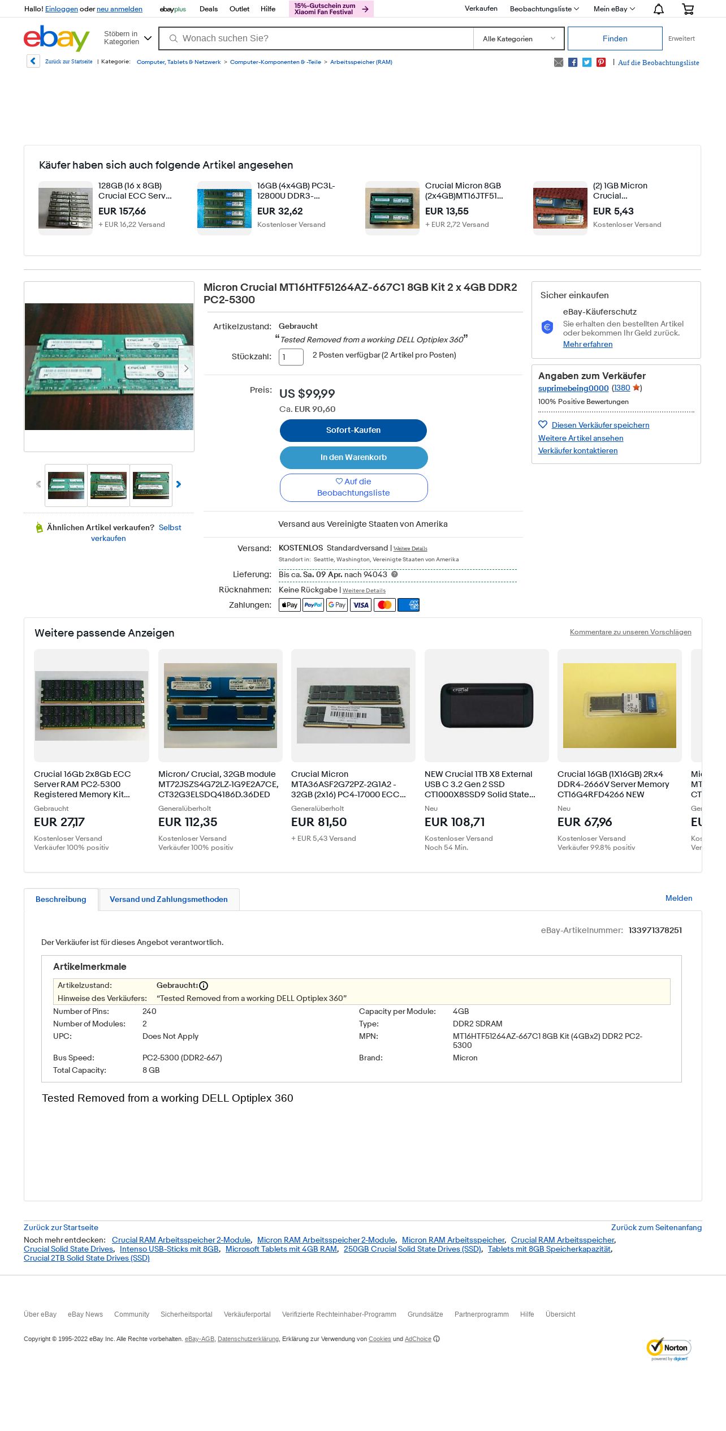Open the shopping cart icon
This screenshot has width=726, height=1431.
click(688, 9)
